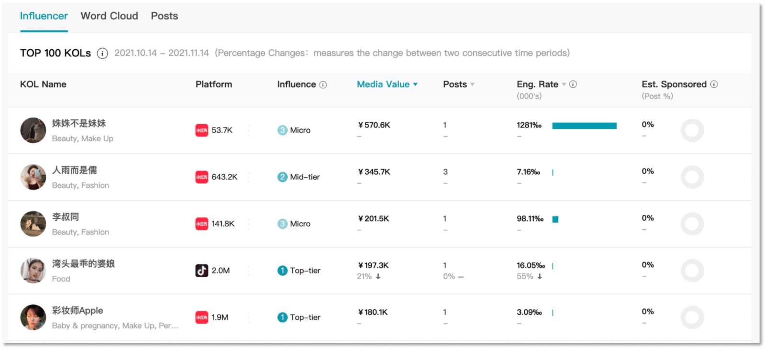Click avatar thumbnail of 湾头最乖的婆娘
Screen dimensions: 766x349
click(33, 270)
